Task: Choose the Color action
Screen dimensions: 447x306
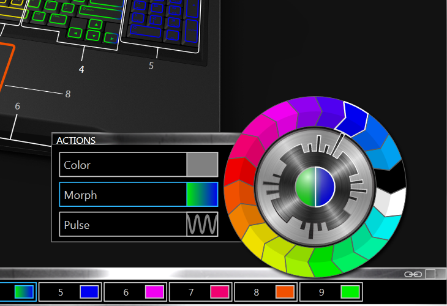Action: (122, 165)
